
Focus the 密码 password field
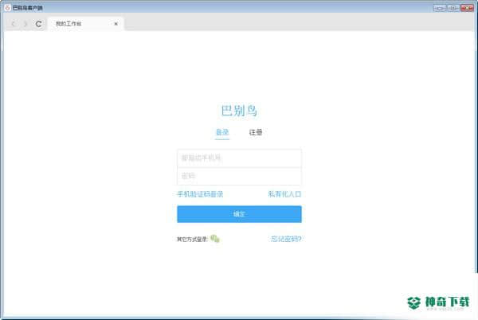[x=239, y=176]
